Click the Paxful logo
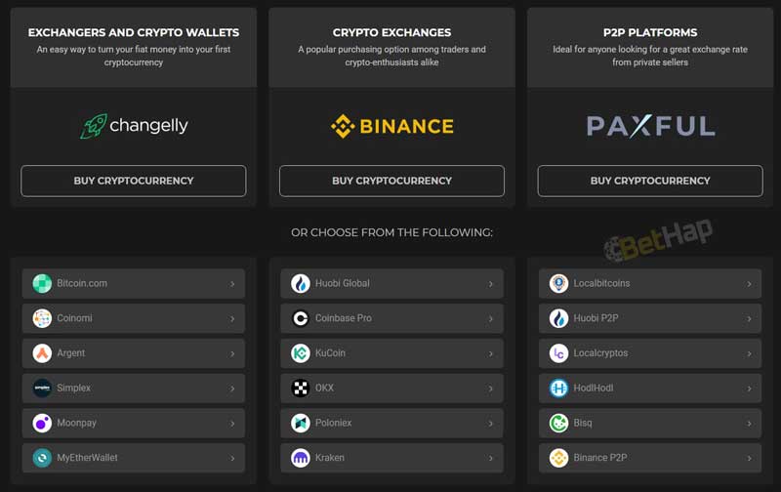The width and height of the screenshot is (781, 492). pos(650,126)
